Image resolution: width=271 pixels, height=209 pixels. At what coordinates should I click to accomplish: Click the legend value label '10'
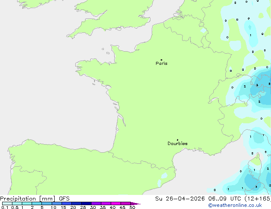coord(53,207)
